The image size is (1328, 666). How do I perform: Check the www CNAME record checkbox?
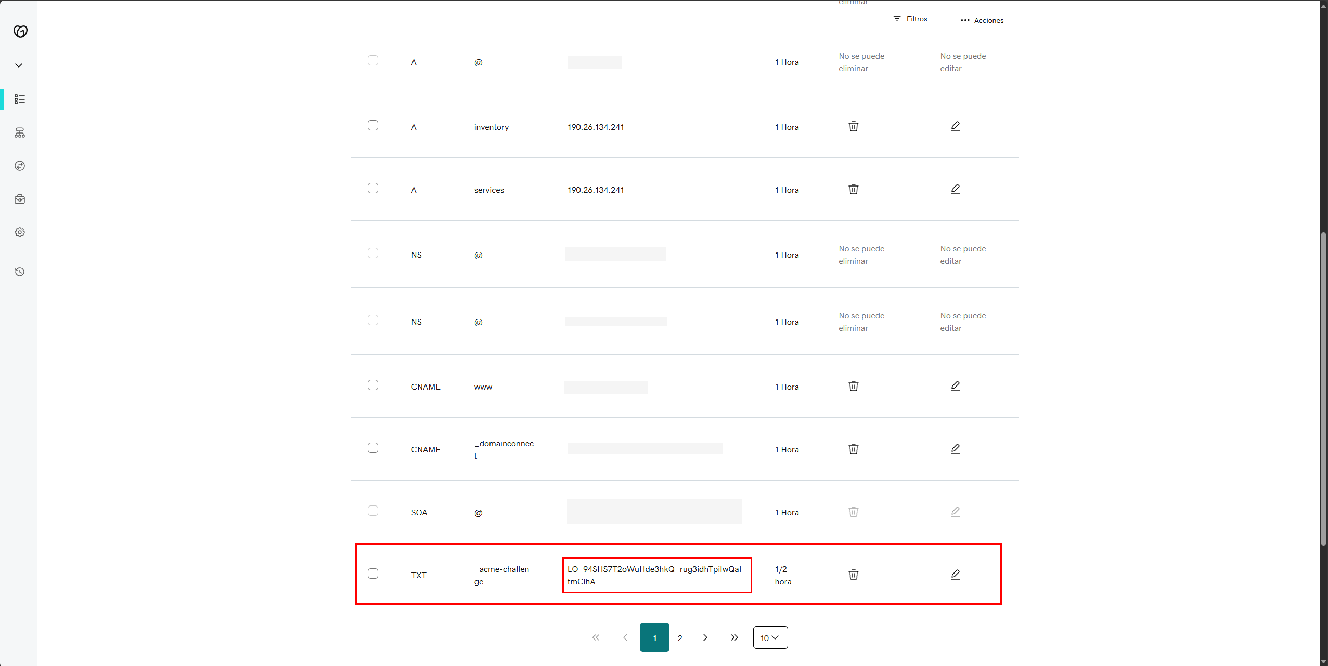pyautogui.click(x=373, y=385)
